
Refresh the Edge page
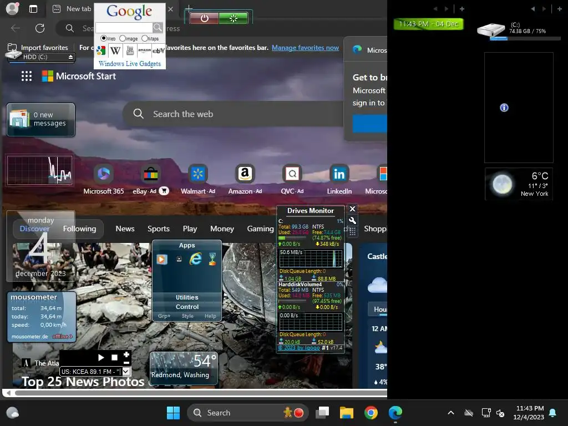[40, 28]
